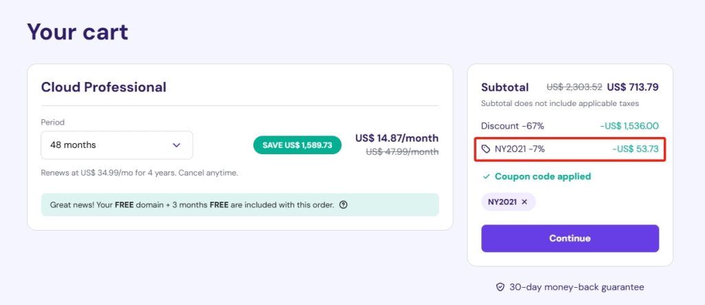Click the Subtotal total US$ 713.79

(x=633, y=87)
